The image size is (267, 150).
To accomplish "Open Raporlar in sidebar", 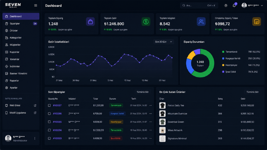I will coord(21,81).
